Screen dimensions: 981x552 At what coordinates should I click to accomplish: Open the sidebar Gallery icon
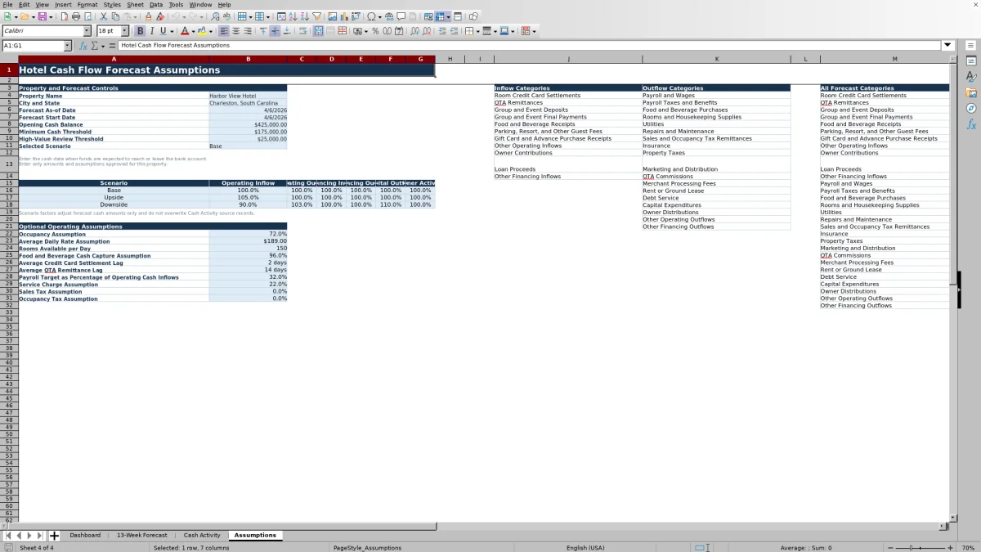(971, 92)
